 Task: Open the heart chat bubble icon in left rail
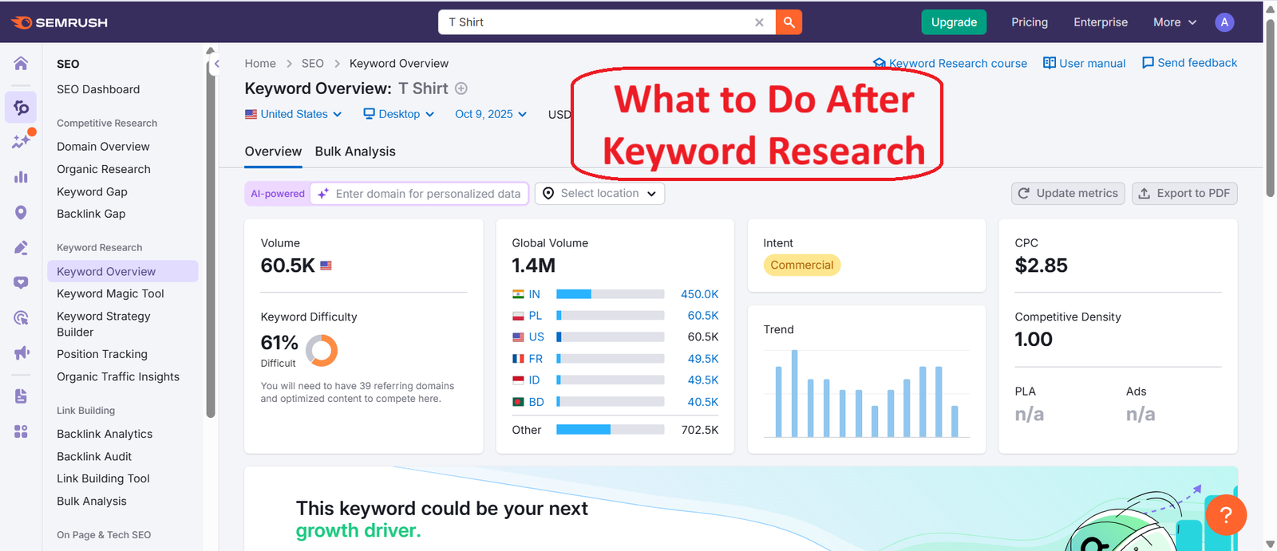tap(21, 282)
